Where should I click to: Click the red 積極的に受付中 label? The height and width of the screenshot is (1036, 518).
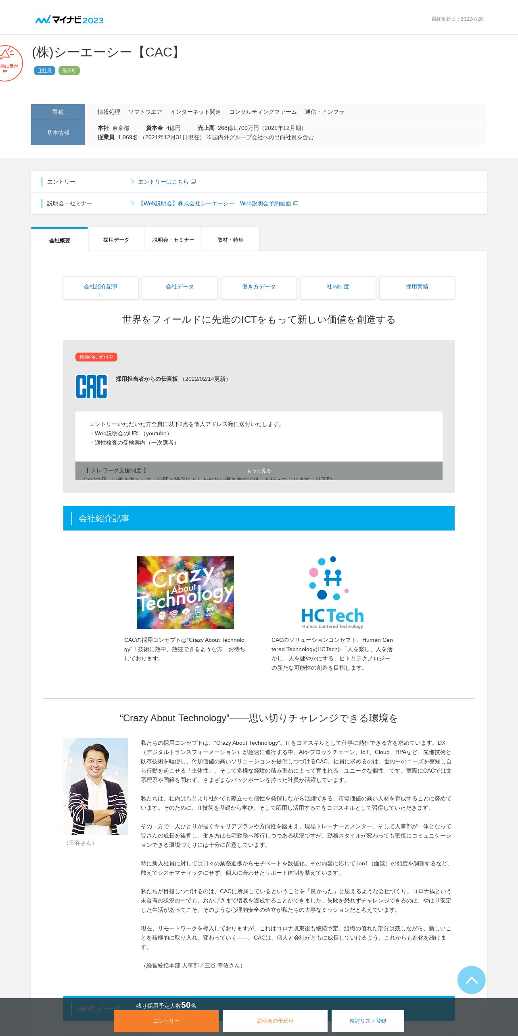click(x=96, y=357)
